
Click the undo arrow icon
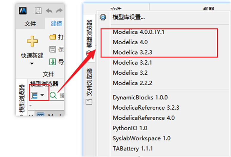[49, 11]
